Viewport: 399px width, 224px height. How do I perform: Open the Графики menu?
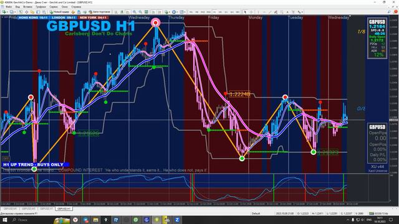click(41, 7)
